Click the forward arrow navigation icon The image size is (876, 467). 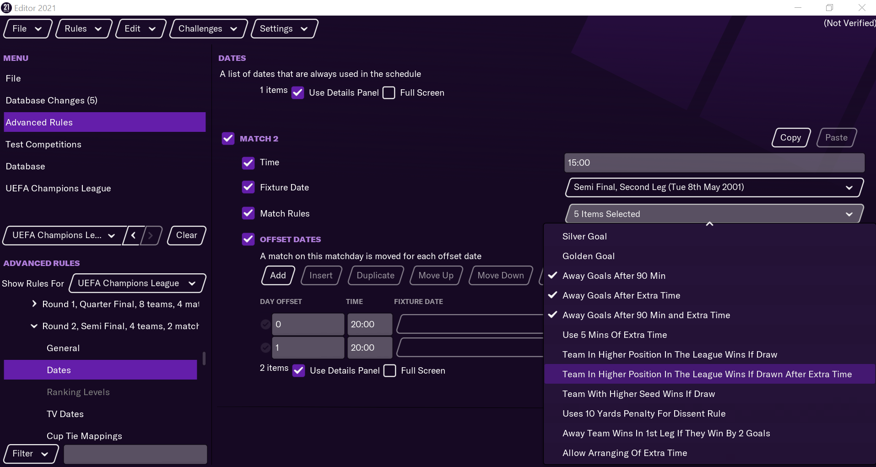[150, 235]
